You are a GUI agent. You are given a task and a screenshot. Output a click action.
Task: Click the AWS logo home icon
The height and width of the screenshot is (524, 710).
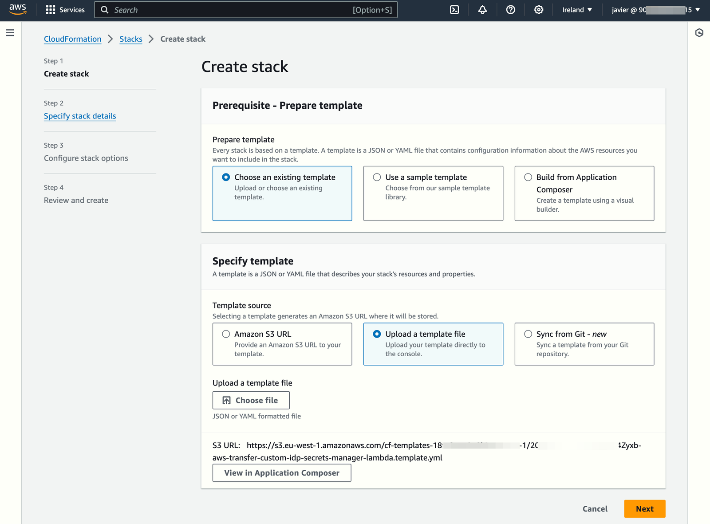pos(18,9)
